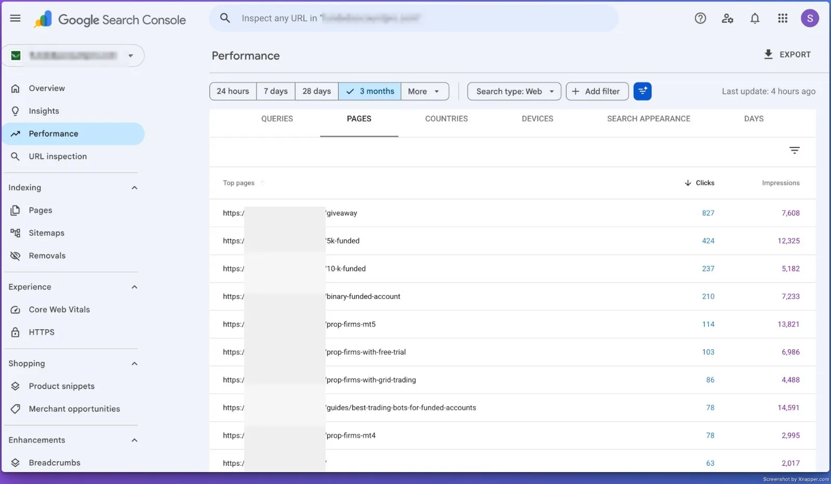Viewport: 831px width, 484px height.
Task: Open the property selector dropdown arrow
Action: click(131, 56)
